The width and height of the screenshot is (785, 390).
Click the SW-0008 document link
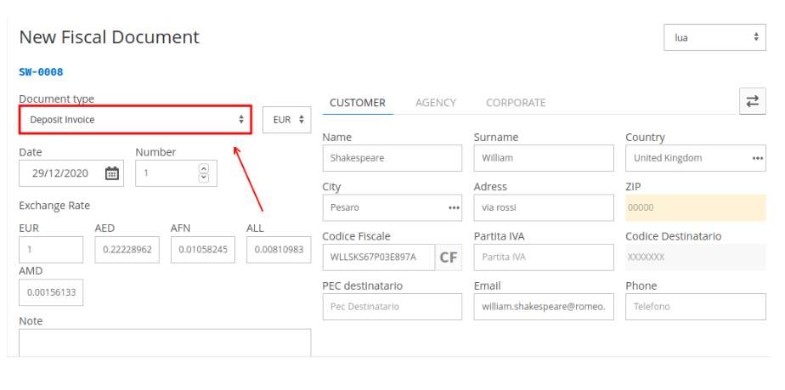click(x=41, y=72)
